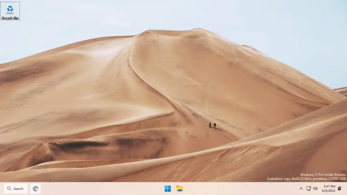347x195 pixels.
Task: Launch File Explorer from the taskbar
Action: (x=180, y=189)
